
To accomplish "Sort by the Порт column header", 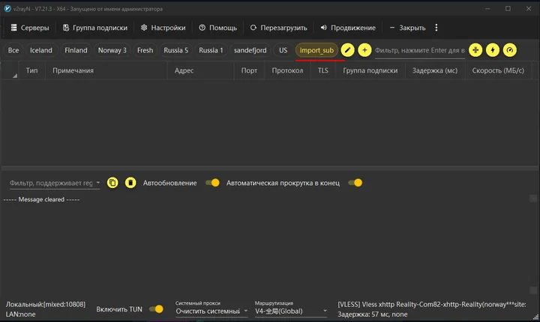I will (249, 70).
